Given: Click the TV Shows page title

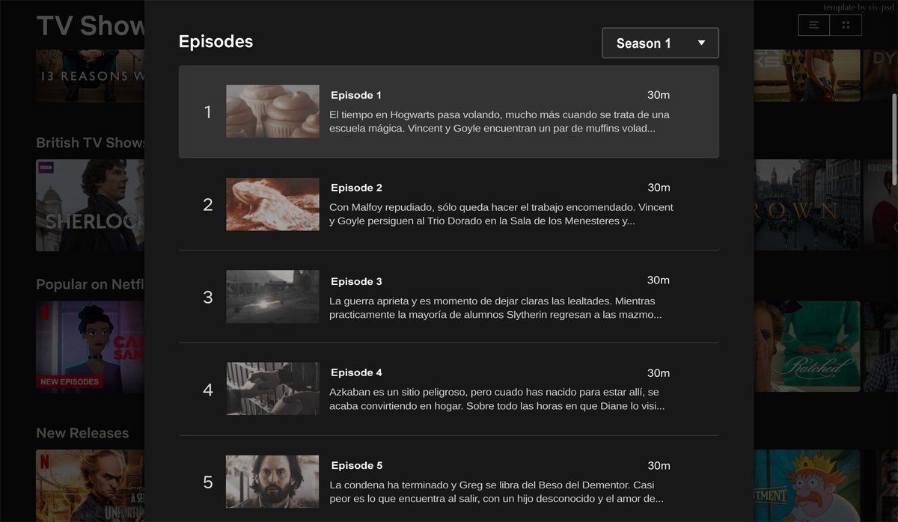Looking at the screenshot, I should (91, 26).
